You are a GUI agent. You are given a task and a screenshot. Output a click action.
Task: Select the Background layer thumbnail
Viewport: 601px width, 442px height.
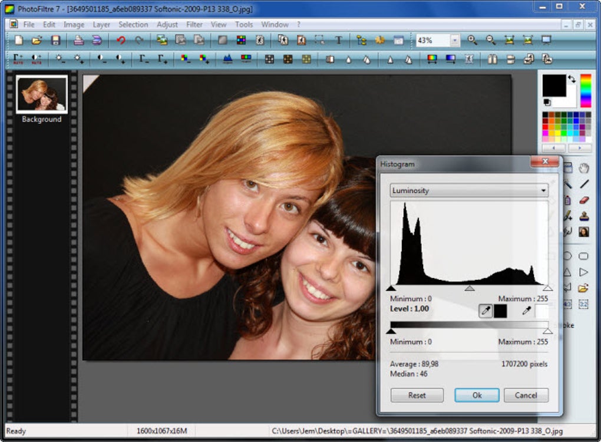click(41, 94)
